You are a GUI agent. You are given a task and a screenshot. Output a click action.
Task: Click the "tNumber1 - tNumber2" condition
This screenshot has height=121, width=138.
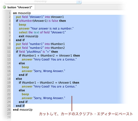38,83
